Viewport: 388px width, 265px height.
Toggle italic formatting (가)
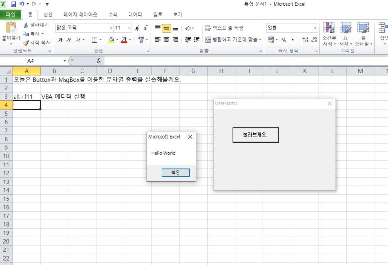pyautogui.click(x=68, y=40)
